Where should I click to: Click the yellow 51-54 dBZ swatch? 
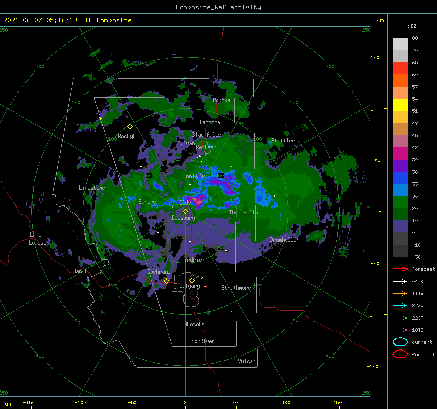[400, 105]
